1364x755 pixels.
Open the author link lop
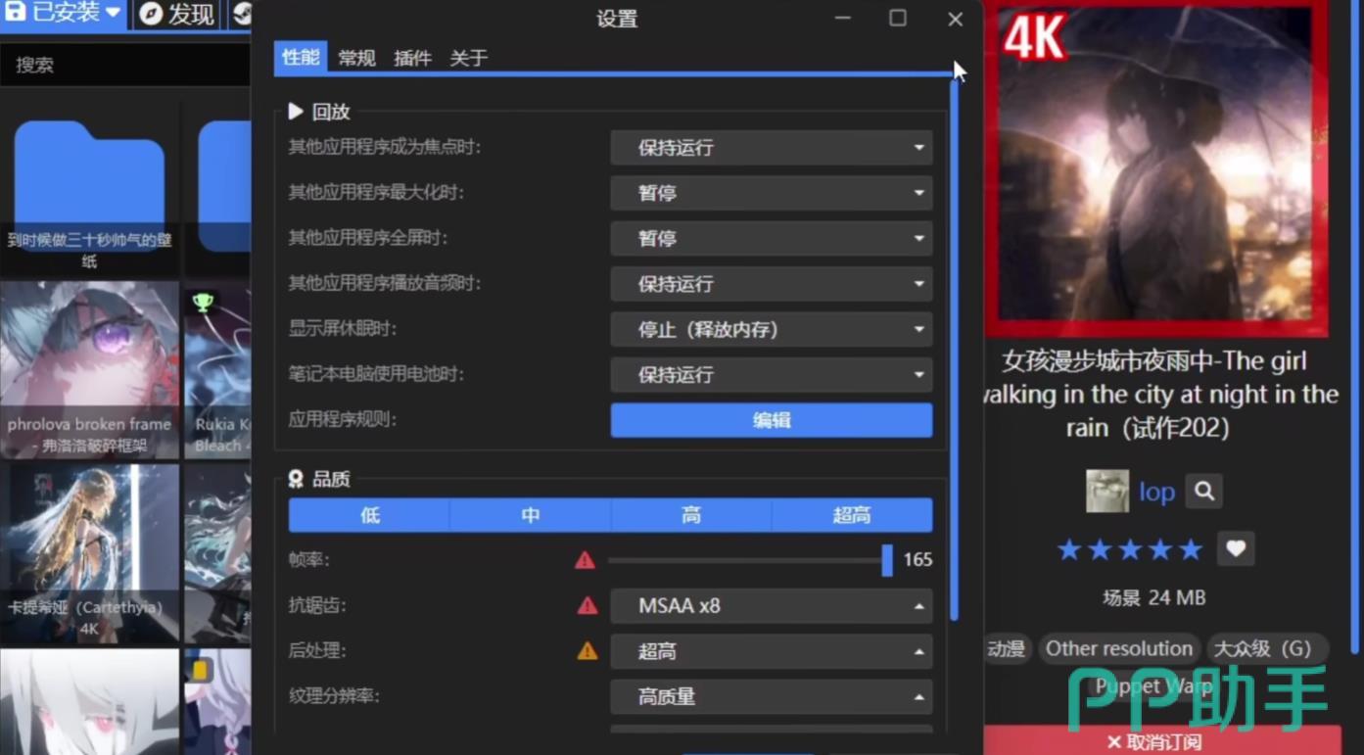(x=1156, y=492)
